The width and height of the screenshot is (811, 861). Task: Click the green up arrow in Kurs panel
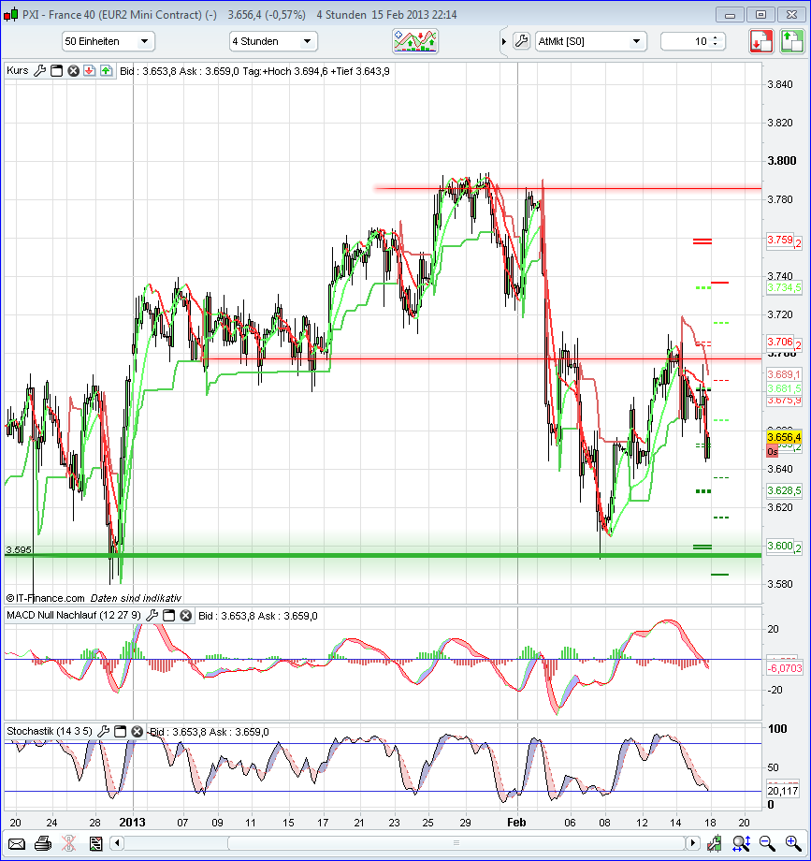coord(106,71)
